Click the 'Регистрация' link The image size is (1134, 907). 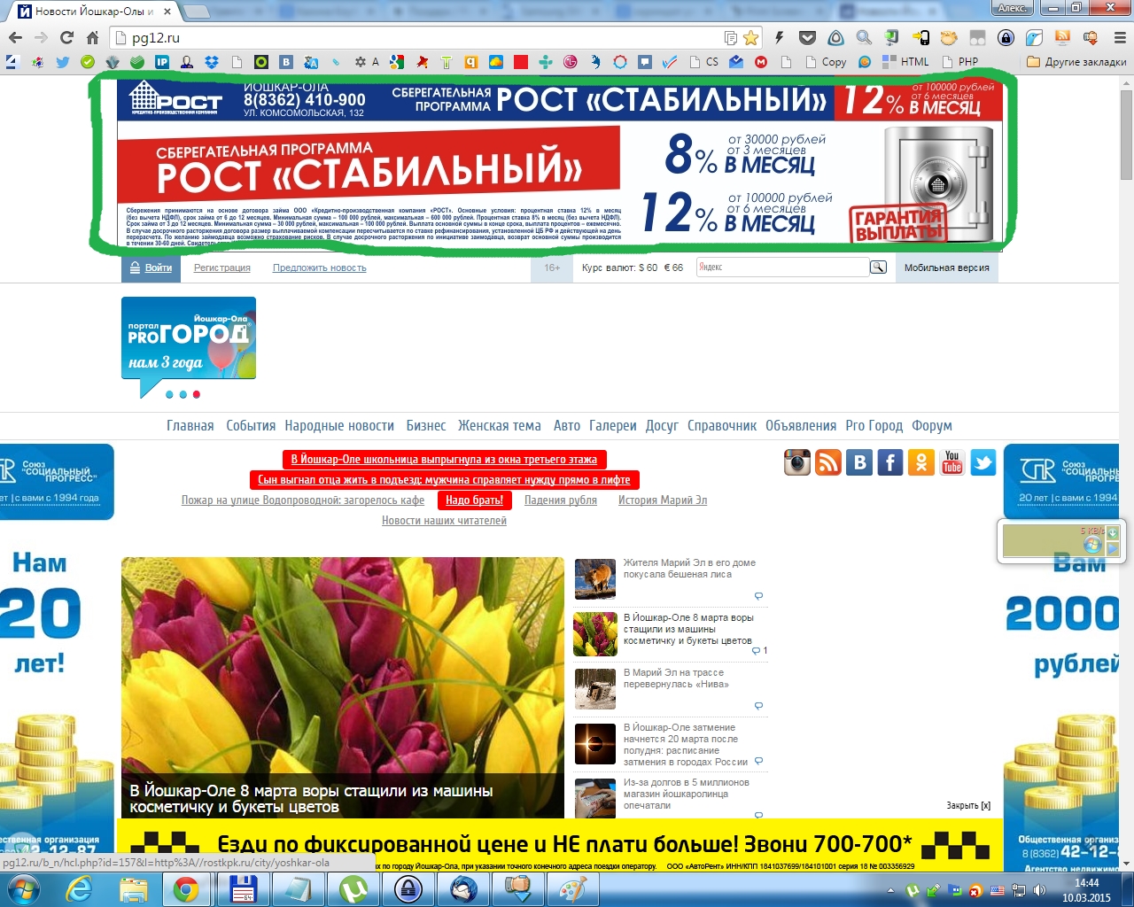pyautogui.click(x=222, y=267)
